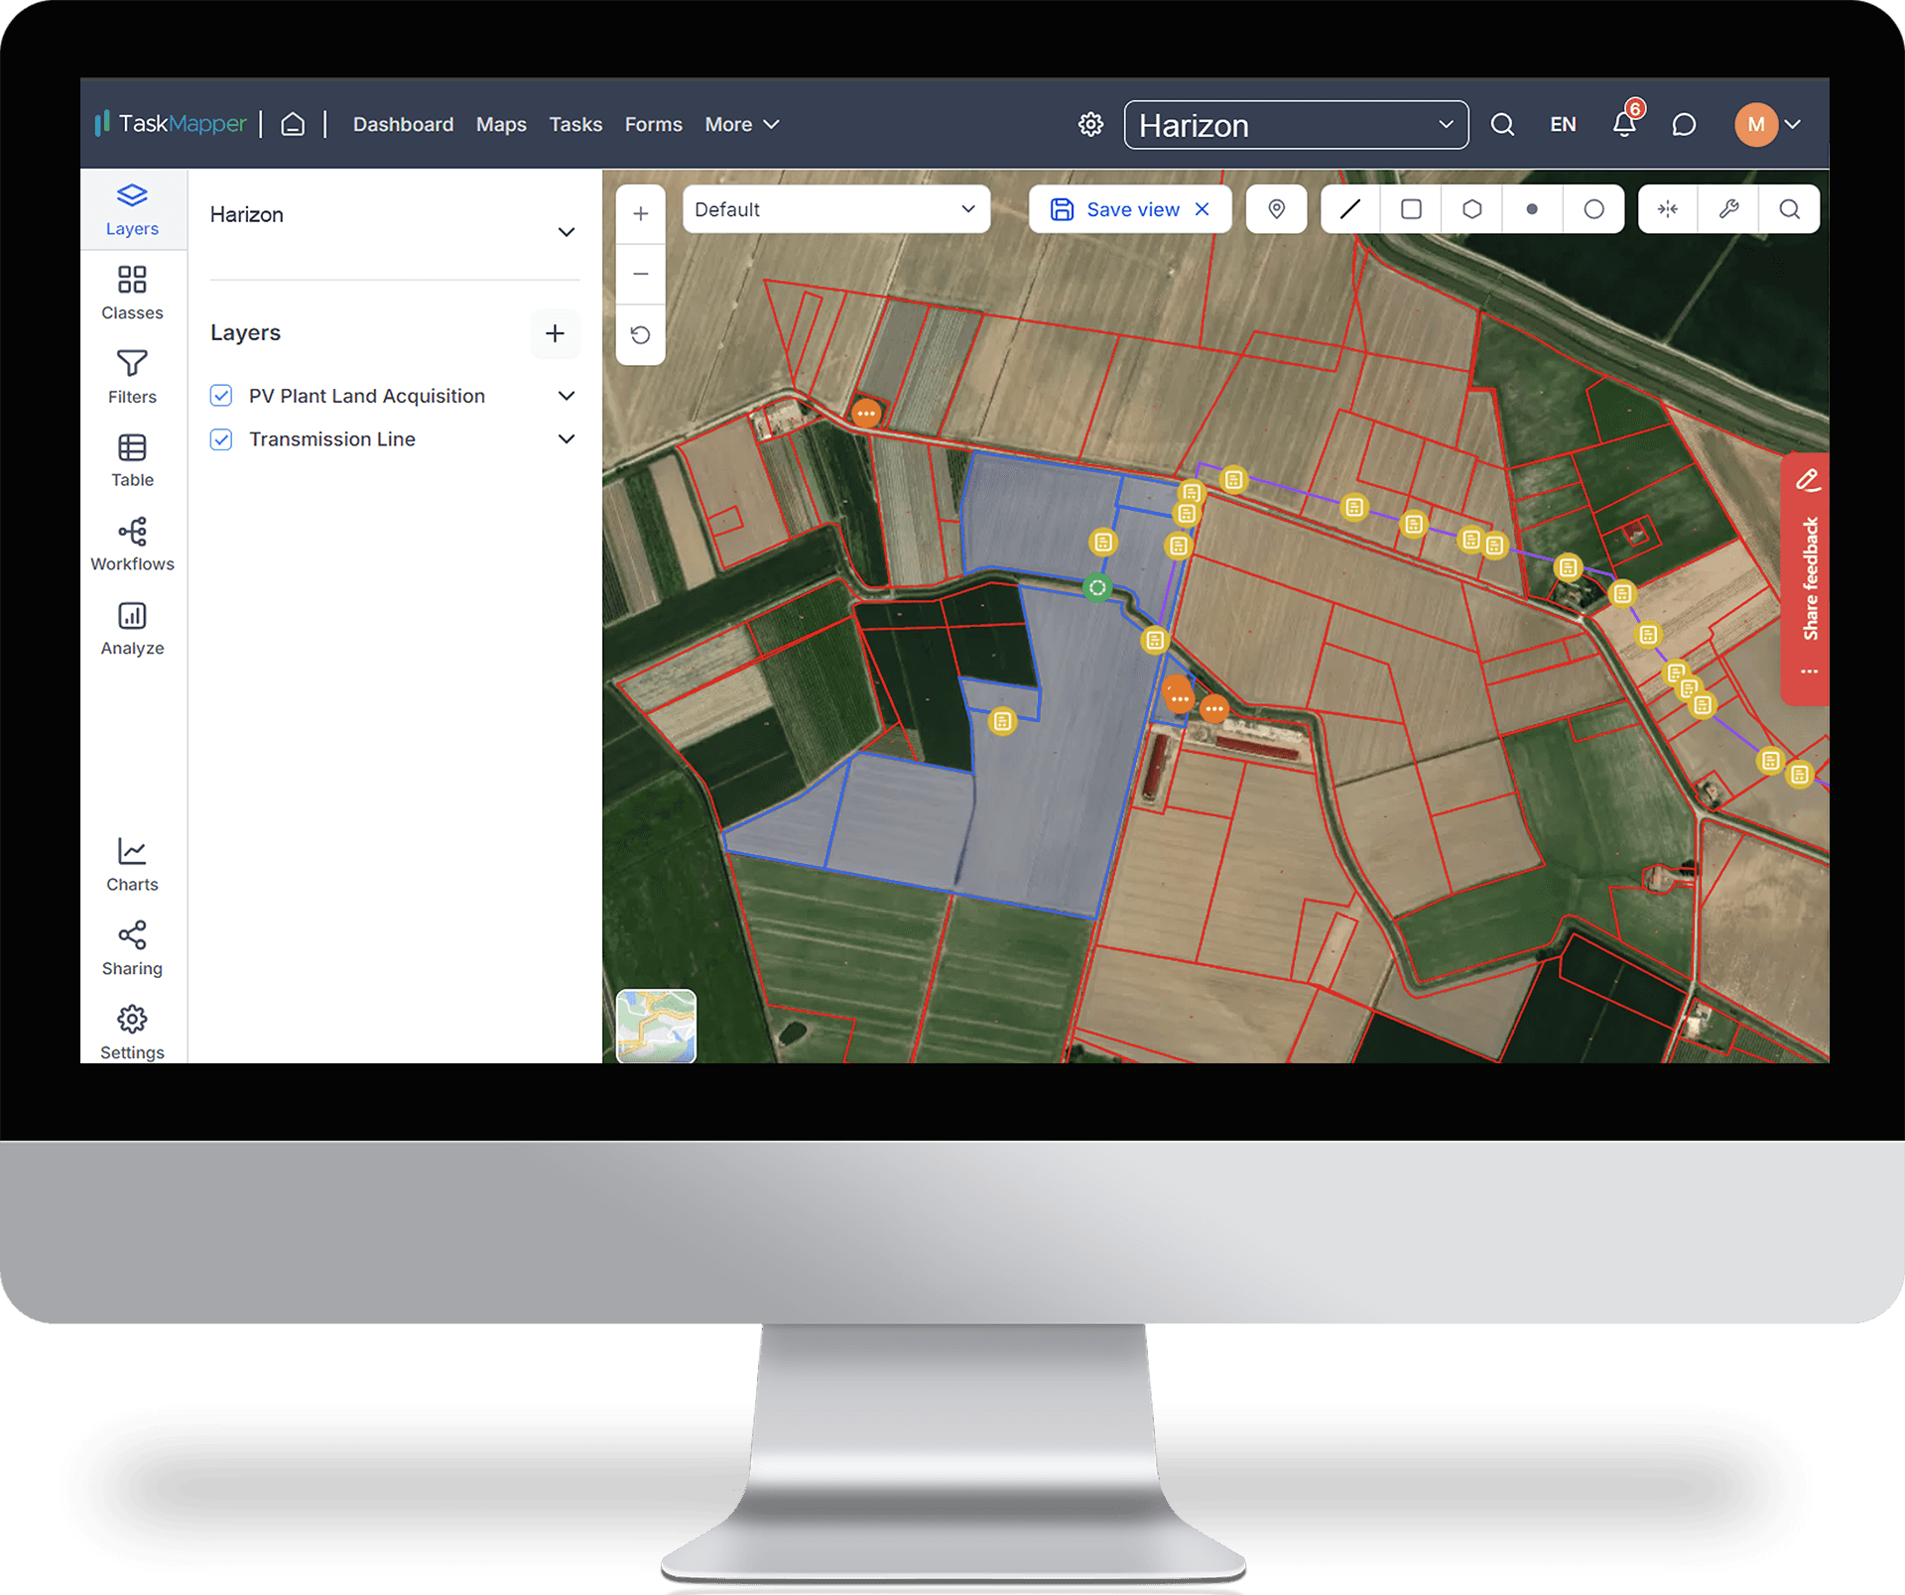1905x1595 pixels.
Task: Open the user profile M menu
Action: (x=1768, y=124)
